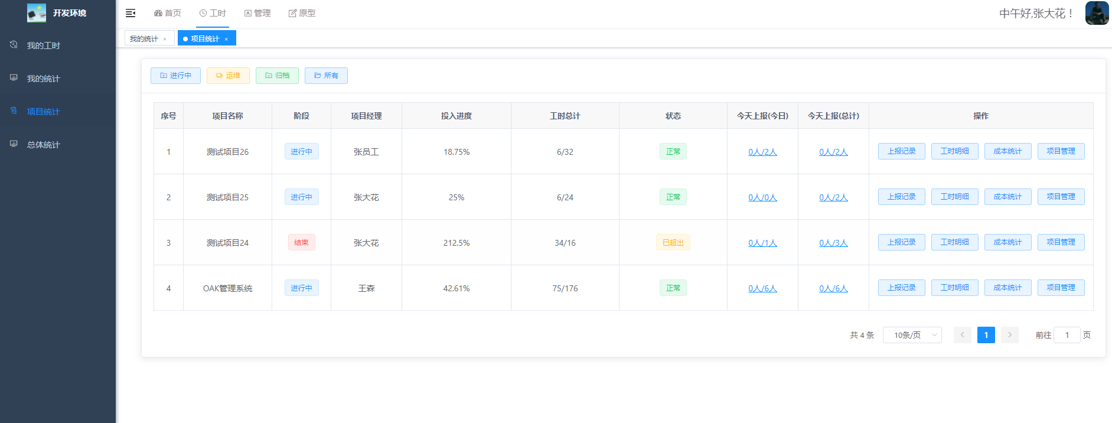Filter projects by 运维
This screenshot has width=1112, height=423.
tap(228, 76)
